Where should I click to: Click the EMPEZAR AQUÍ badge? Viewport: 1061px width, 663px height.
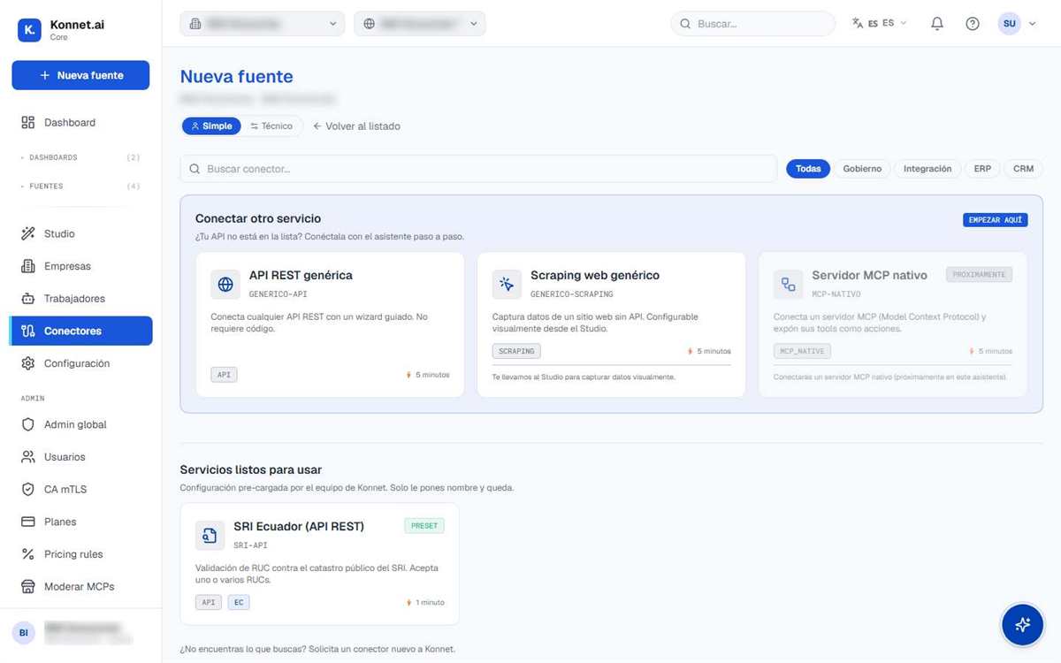995,220
